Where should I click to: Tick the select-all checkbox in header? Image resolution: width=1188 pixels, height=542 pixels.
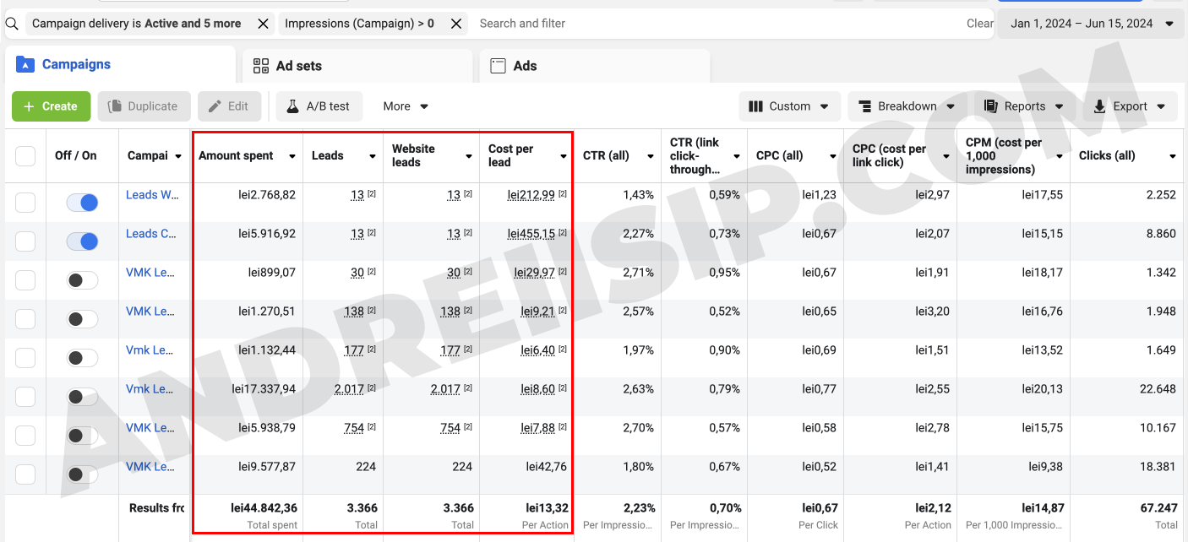click(x=25, y=155)
